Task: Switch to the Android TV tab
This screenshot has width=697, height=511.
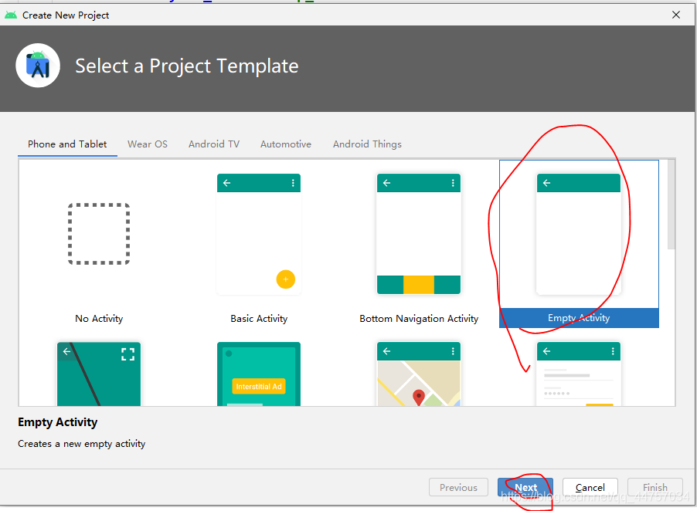Action: click(x=213, y=144)
